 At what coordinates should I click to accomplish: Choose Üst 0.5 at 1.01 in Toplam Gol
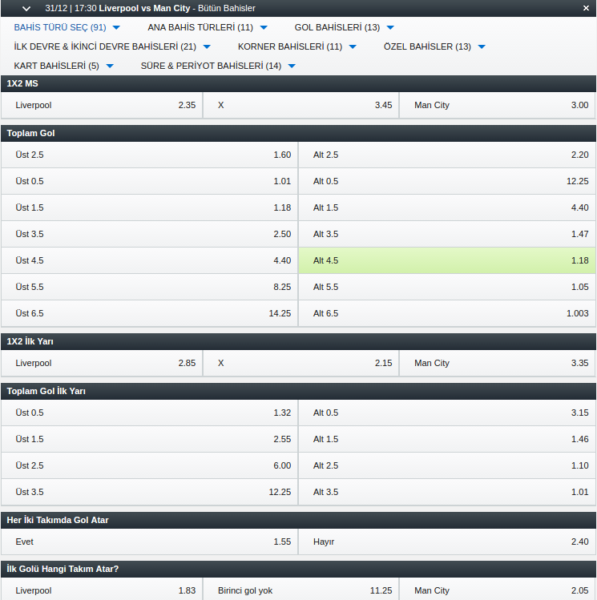point(150,181)
